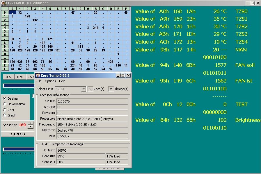Click the blue slider under the 0% button

coord(19,86)
